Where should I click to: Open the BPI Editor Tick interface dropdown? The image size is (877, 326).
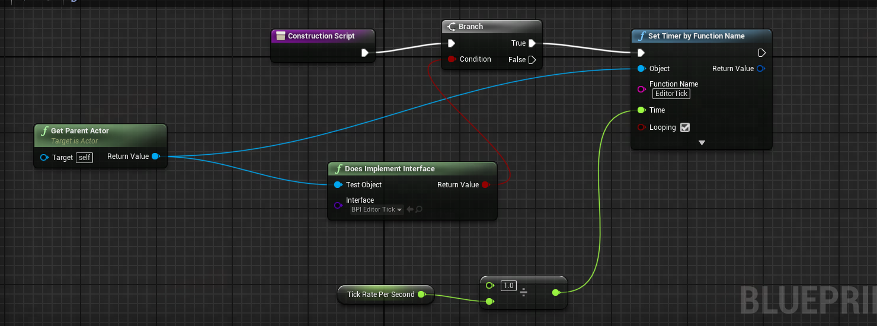377,209
